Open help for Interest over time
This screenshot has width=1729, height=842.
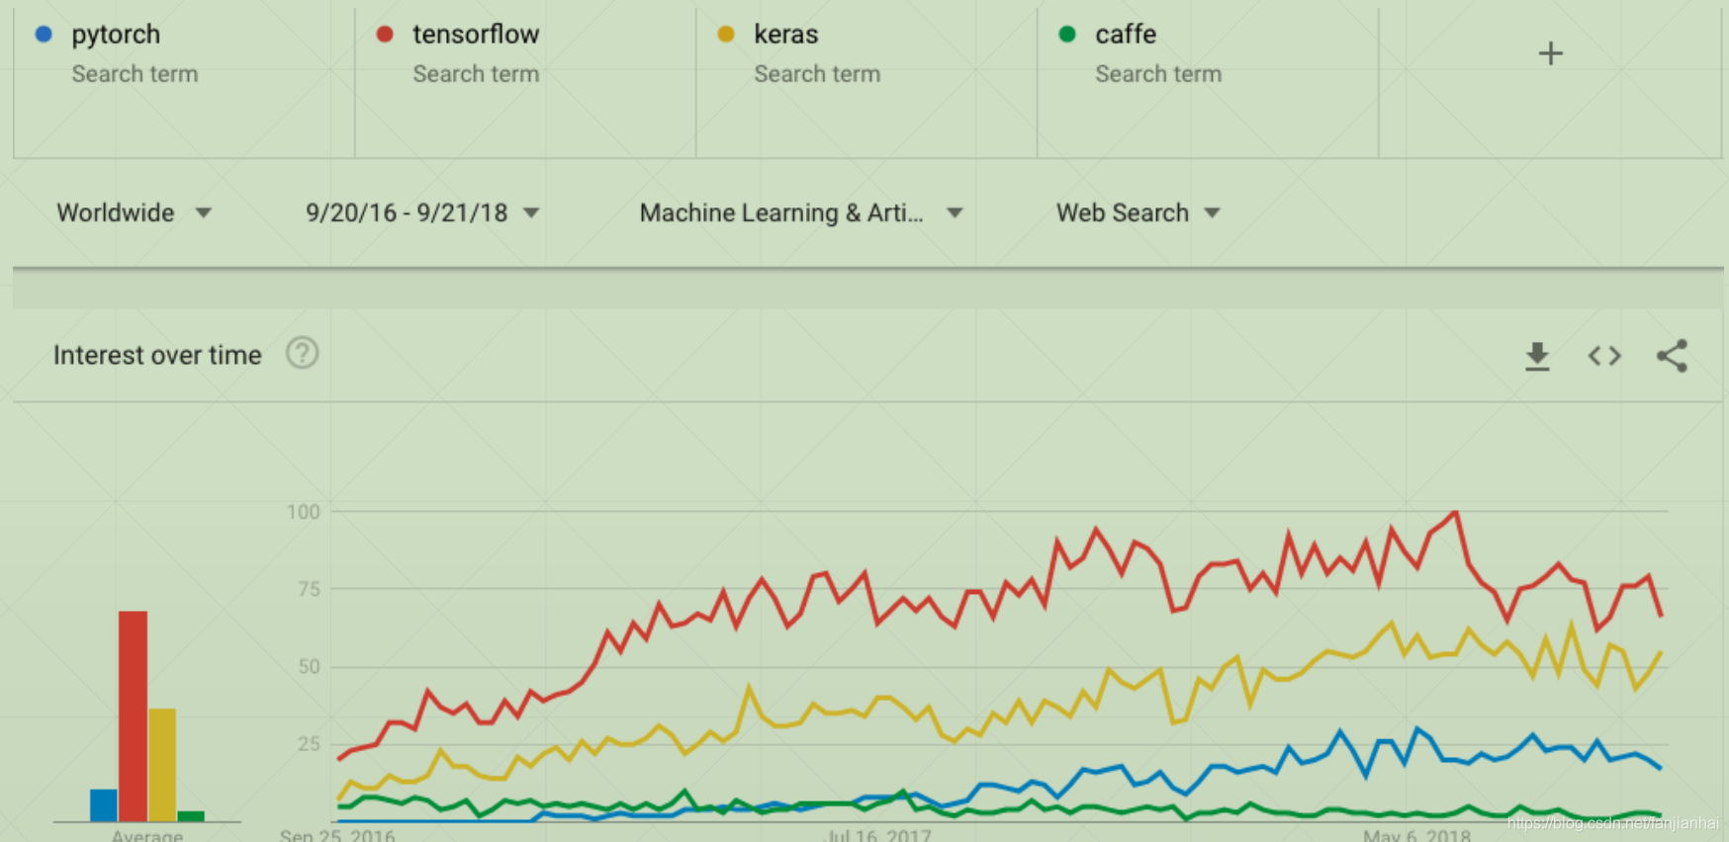click(x=302, y=353)
